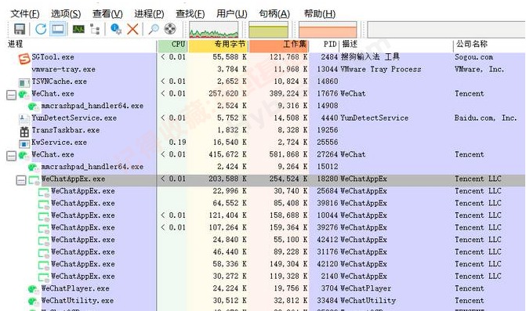Click the YunDetectService.exe process icon
This screenshot has width=526, height=311.
[24, 118]
